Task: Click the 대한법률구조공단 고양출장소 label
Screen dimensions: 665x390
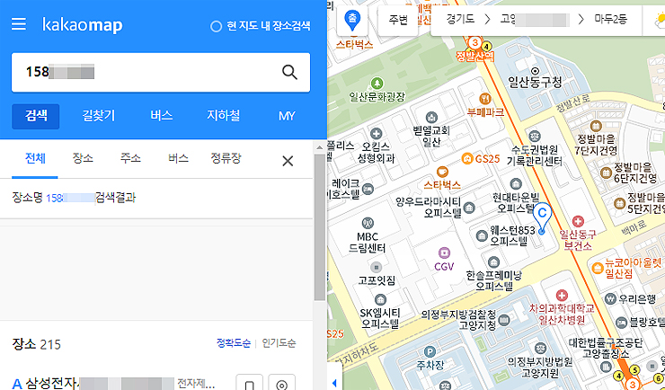Action: coord(605,348)
